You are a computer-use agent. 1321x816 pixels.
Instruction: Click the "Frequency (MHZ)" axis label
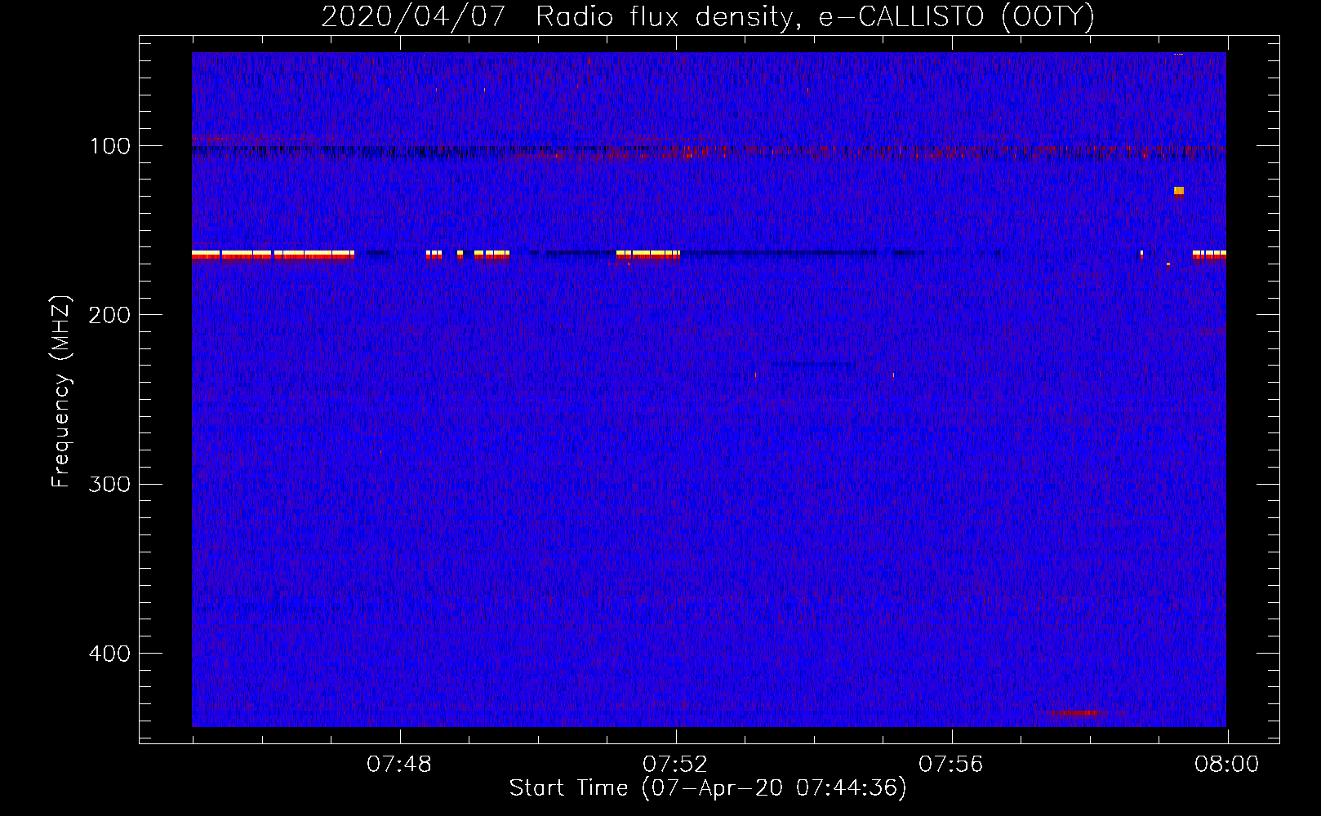pos(61,392)
